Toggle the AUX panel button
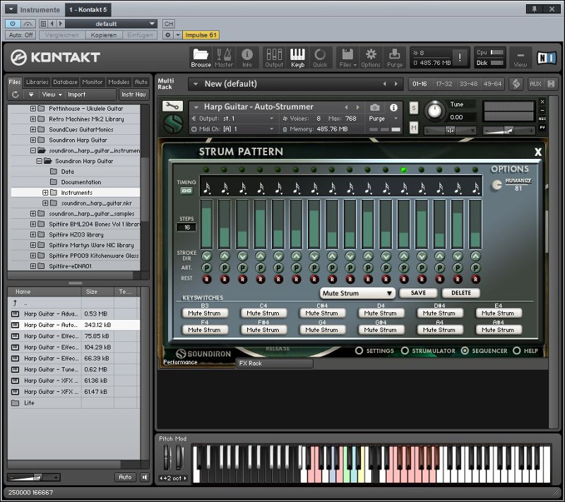Screen dimensions: 565x502 (x=535, y=84)
